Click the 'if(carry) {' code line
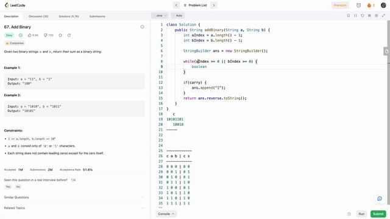Screen dimensions: 390x219 pos(195,83)
